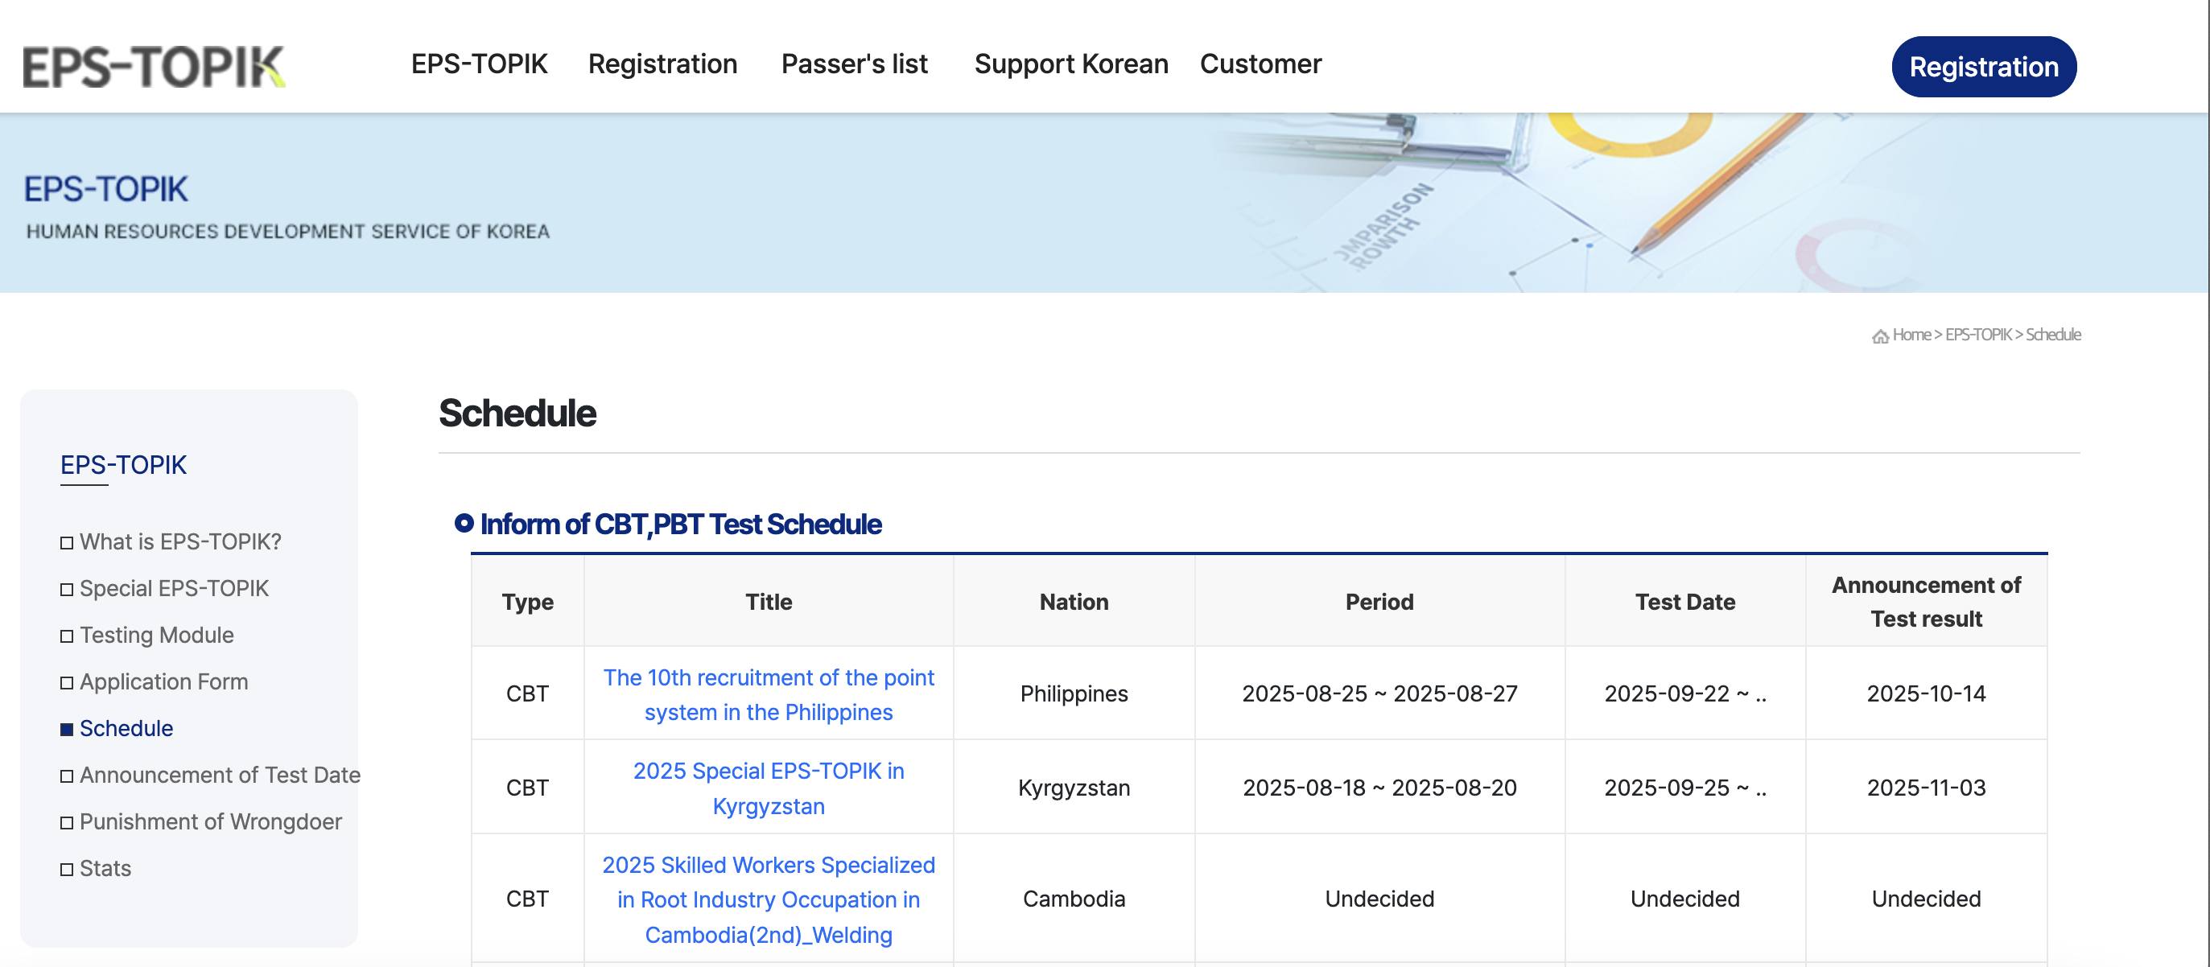Open Application Form sidebar item
This screenshot has height=967, width=2210.
point(164,681)
